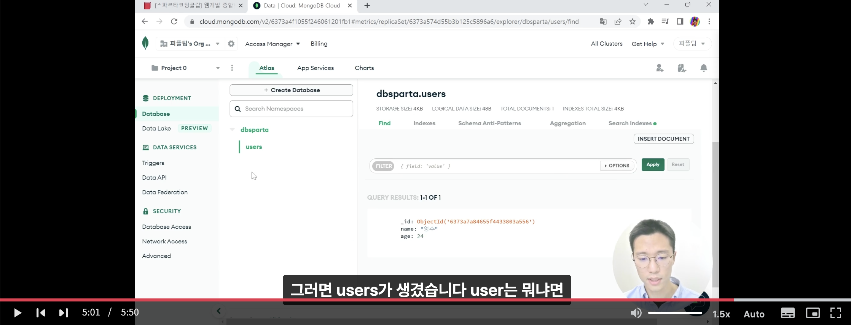Click INSERT DOCUMENT button
The width and height of the screenshot is (851, 325).
click(663, 139)
